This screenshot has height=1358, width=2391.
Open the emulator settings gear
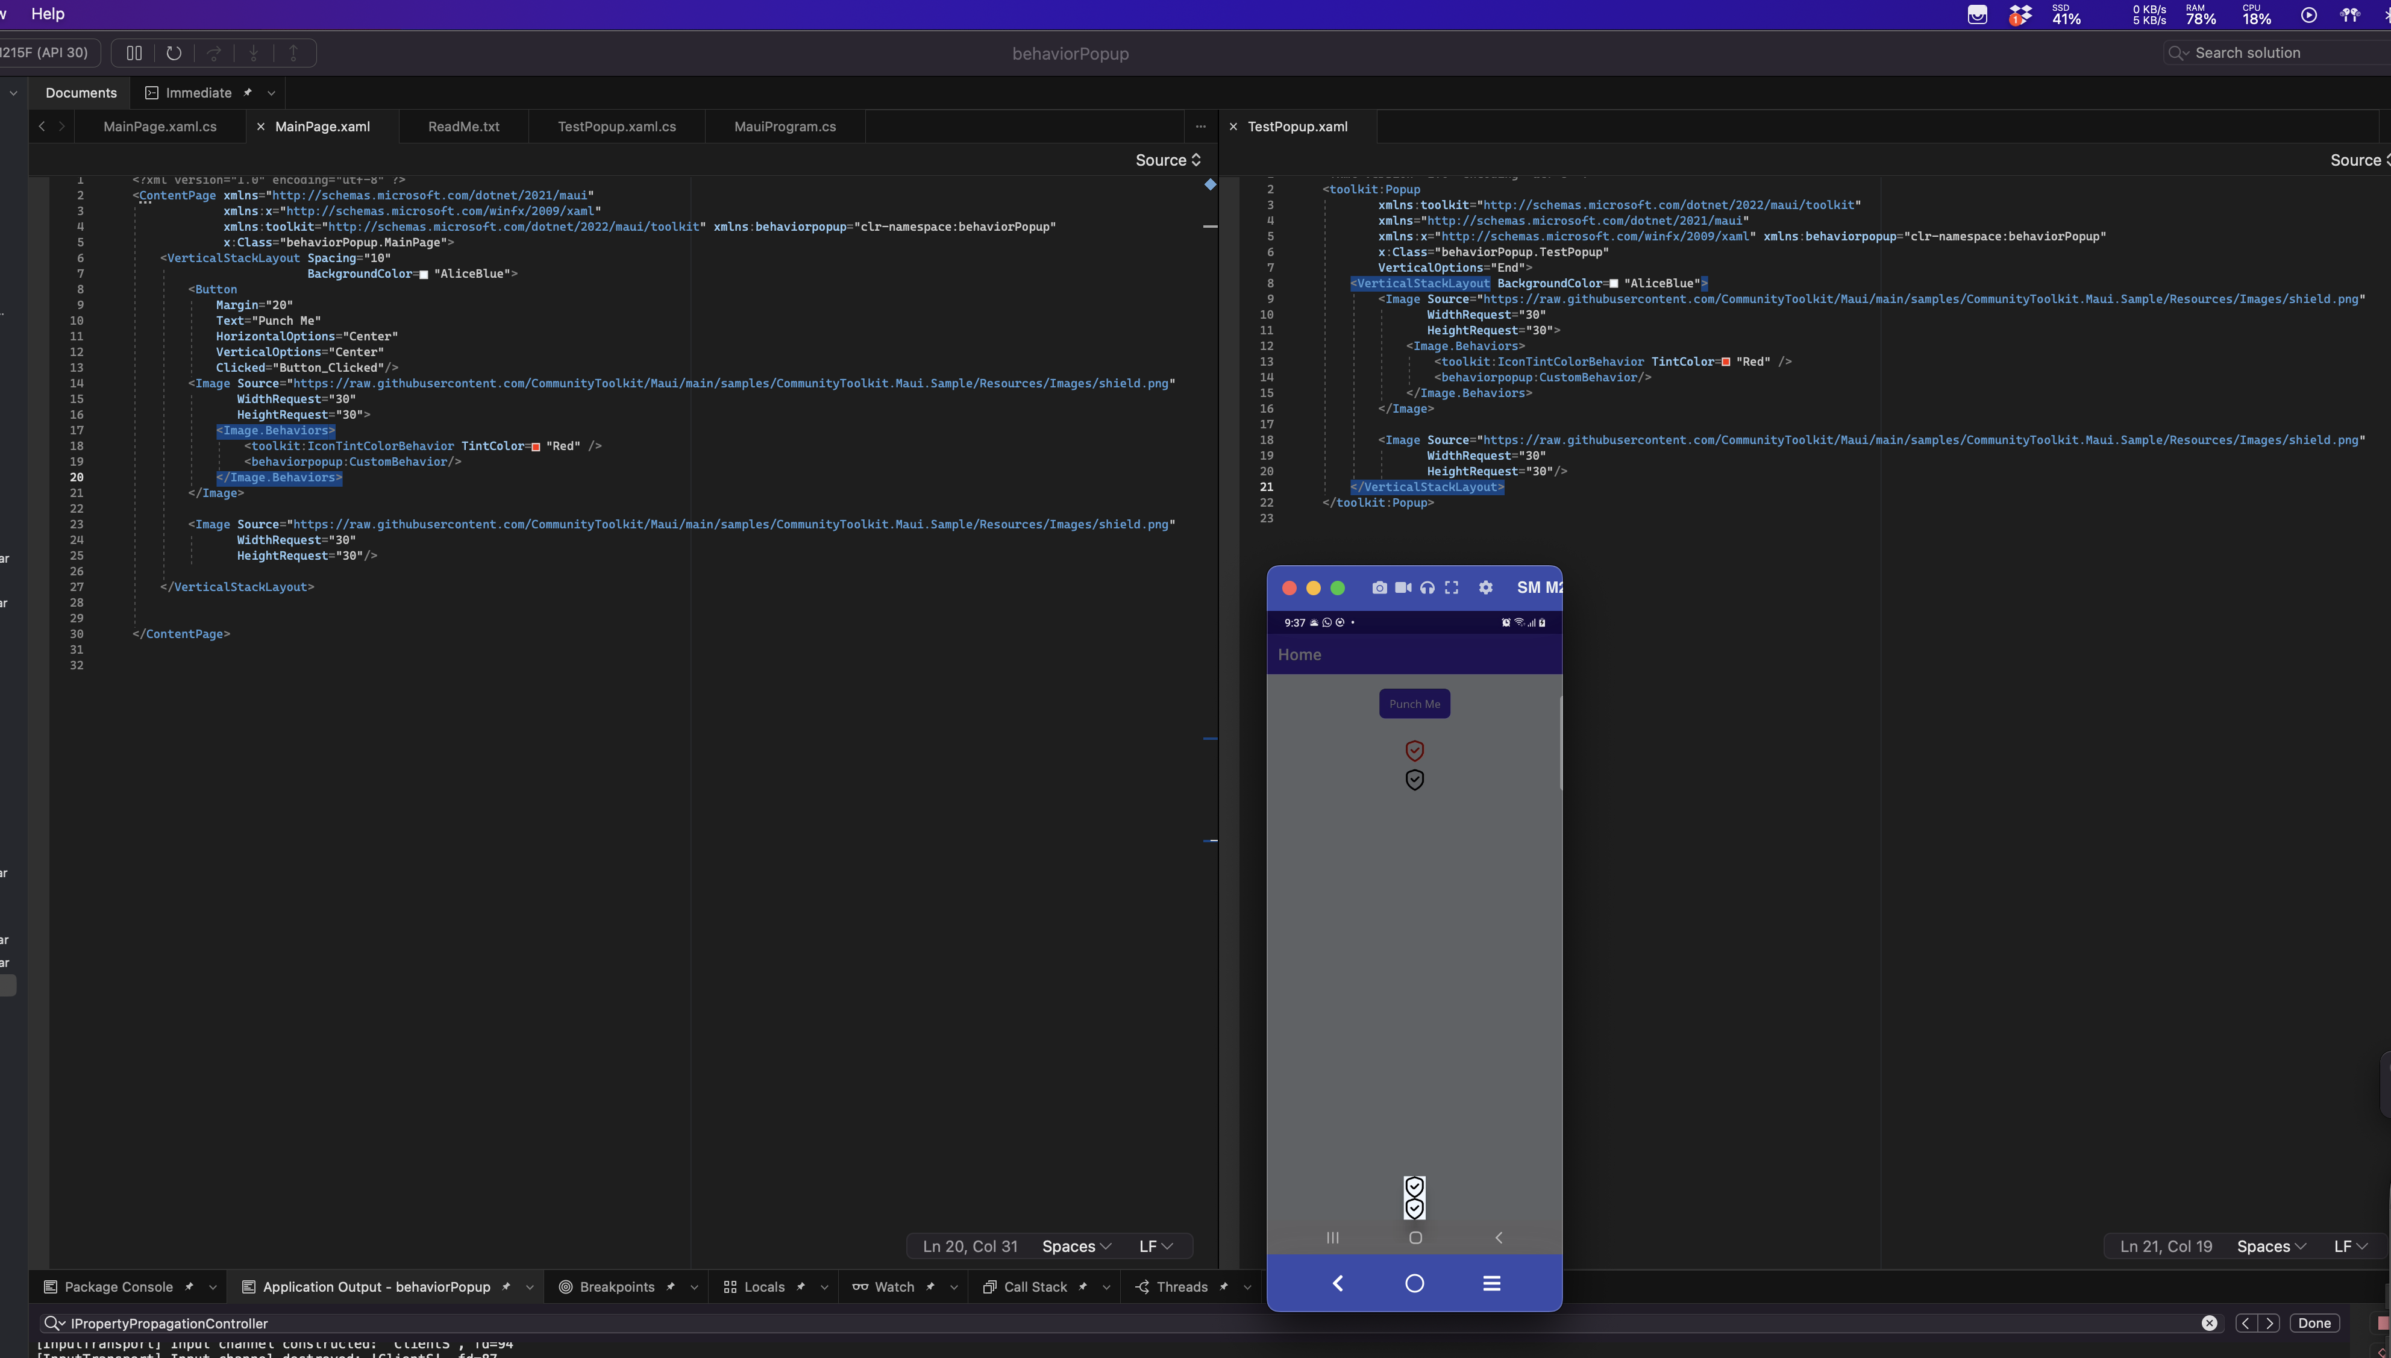tap(1485, 587)
